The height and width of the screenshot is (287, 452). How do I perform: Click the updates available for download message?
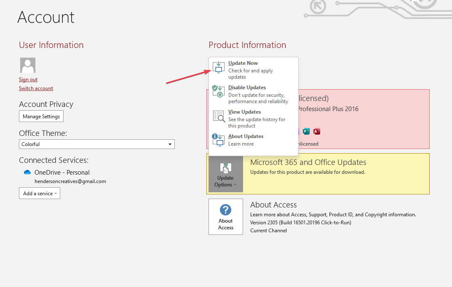(x=308, y=172)
